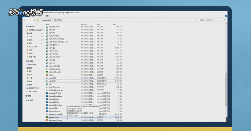Open the 2345Download quick access folder
The image size is (251, 131).
pos(34,30)
